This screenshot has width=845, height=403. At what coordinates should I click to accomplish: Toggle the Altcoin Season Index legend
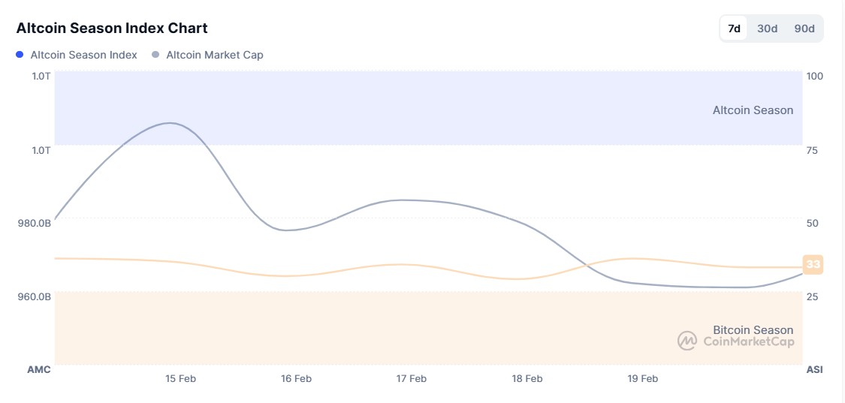click(83, 55)
